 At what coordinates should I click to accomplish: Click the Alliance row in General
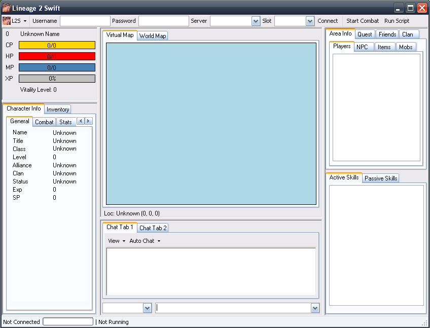(x=45, y=165)
